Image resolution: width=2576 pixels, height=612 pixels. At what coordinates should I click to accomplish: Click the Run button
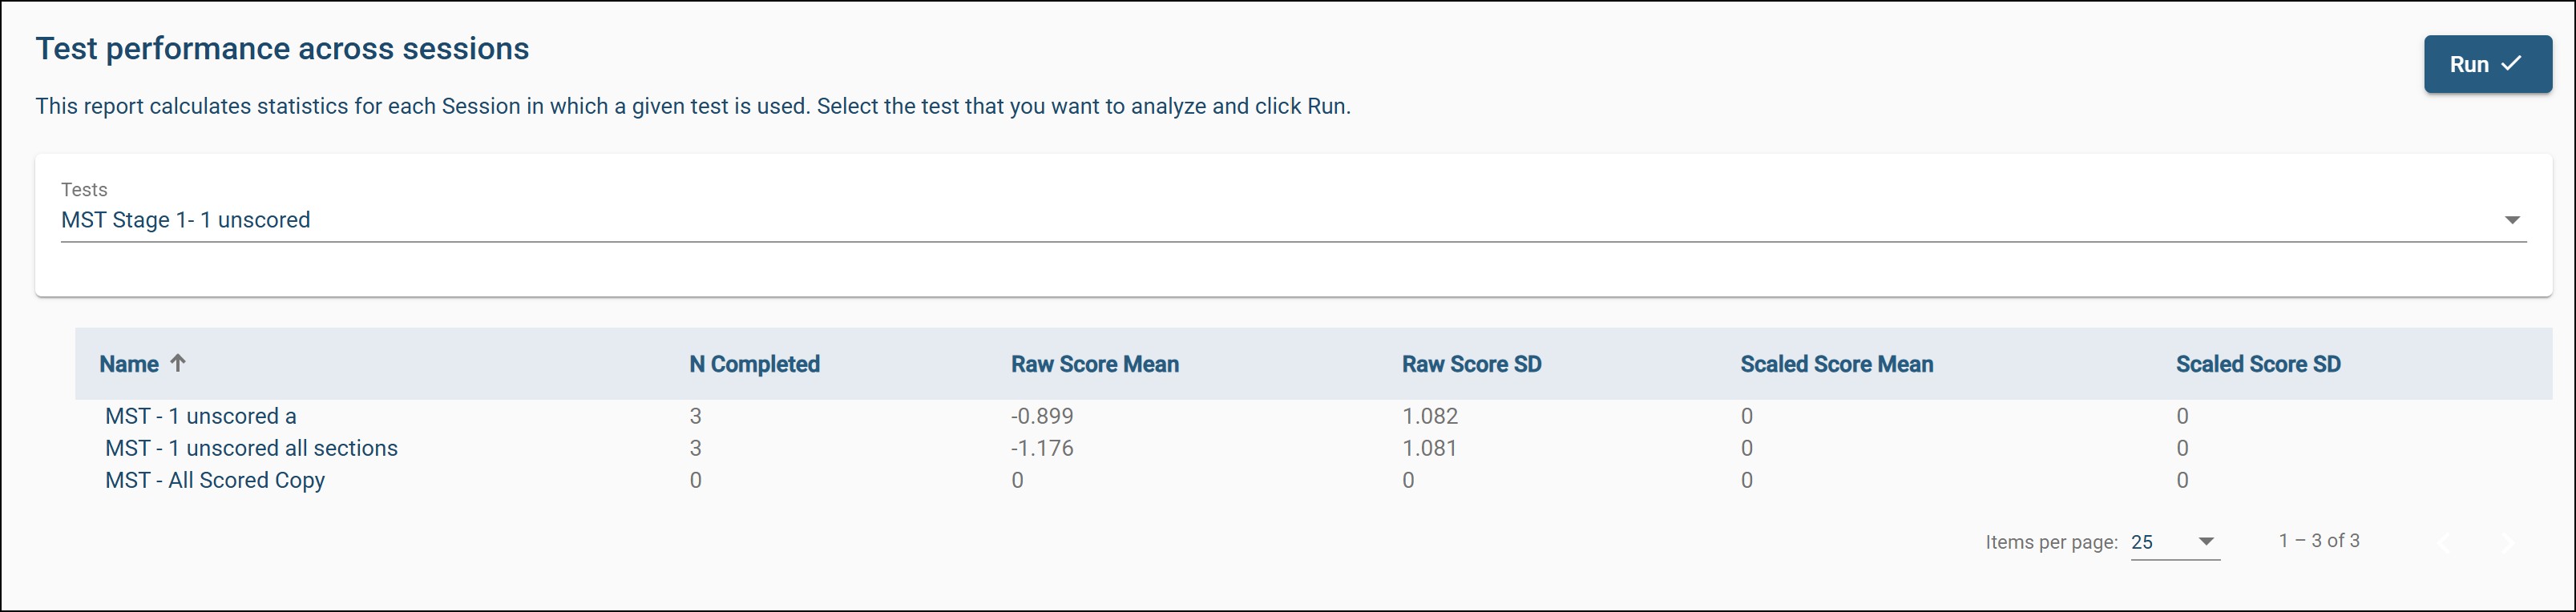coord(2486,64)
